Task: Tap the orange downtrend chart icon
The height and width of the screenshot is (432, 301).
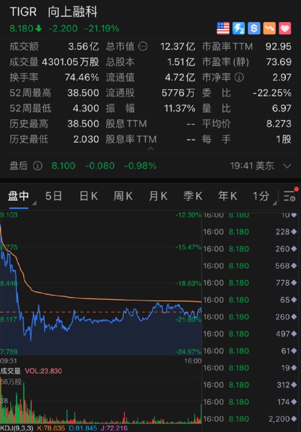Action: (x=269, y=28)
